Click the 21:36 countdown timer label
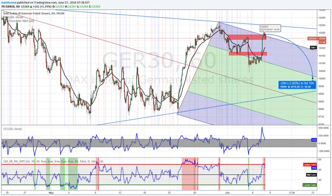This screenshot has width=332, height=196. (x=322, y=42)
